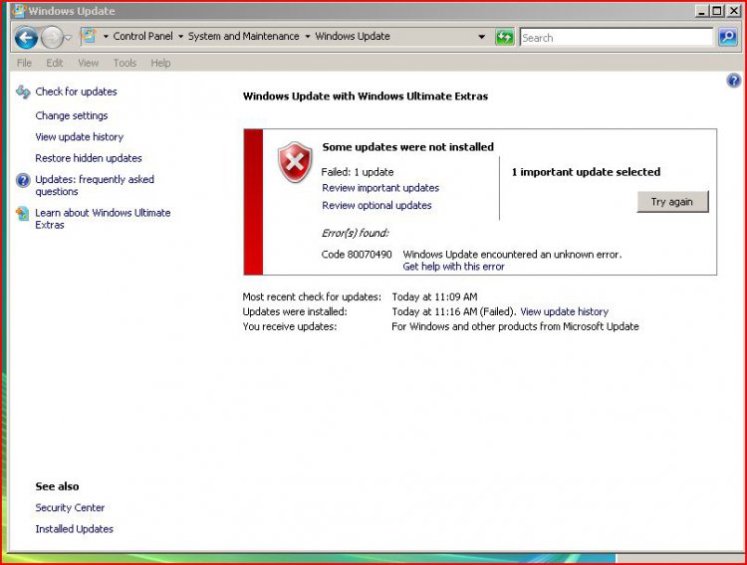Click the Windows Update breadcrumb
This screenshot has height=565, width=747.
pyautogui.click(x=353, y=36)
